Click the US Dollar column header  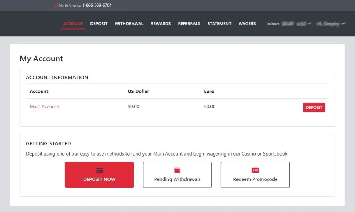[138, 91]
